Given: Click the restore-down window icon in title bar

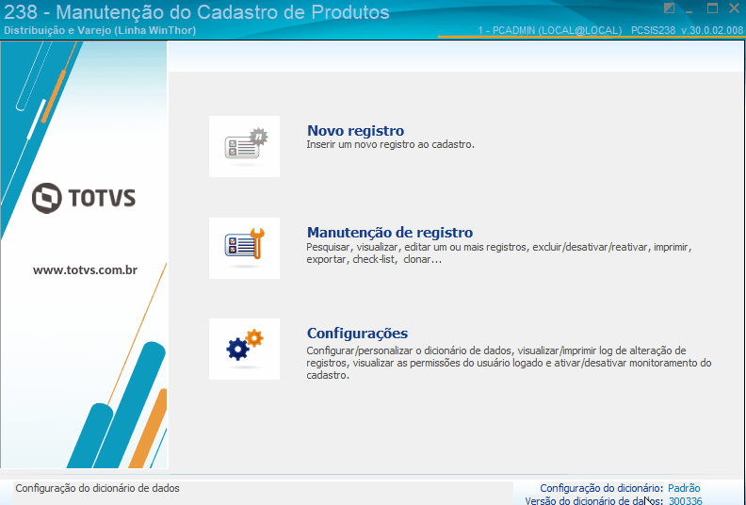Looking at the screenshot, I should (x=670, y=8).
